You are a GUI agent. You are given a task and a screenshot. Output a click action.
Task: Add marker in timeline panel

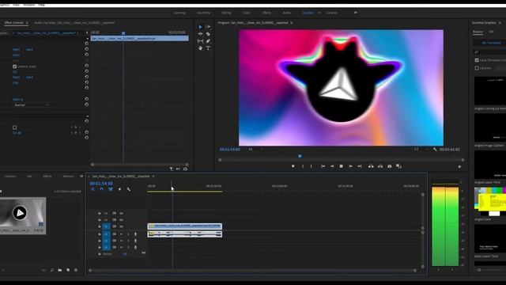119,189
